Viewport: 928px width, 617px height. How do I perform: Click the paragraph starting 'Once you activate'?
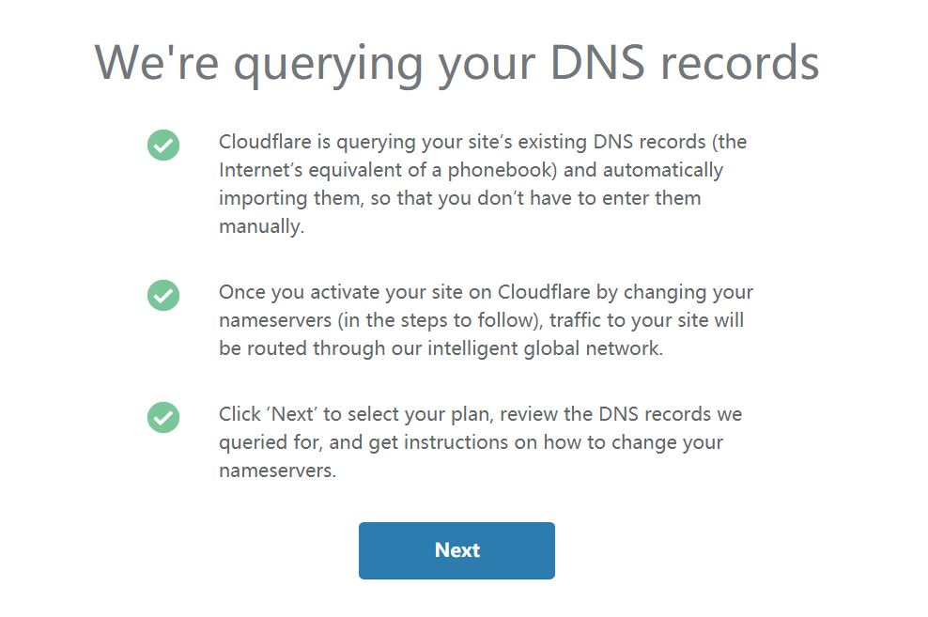pos(486,320)
